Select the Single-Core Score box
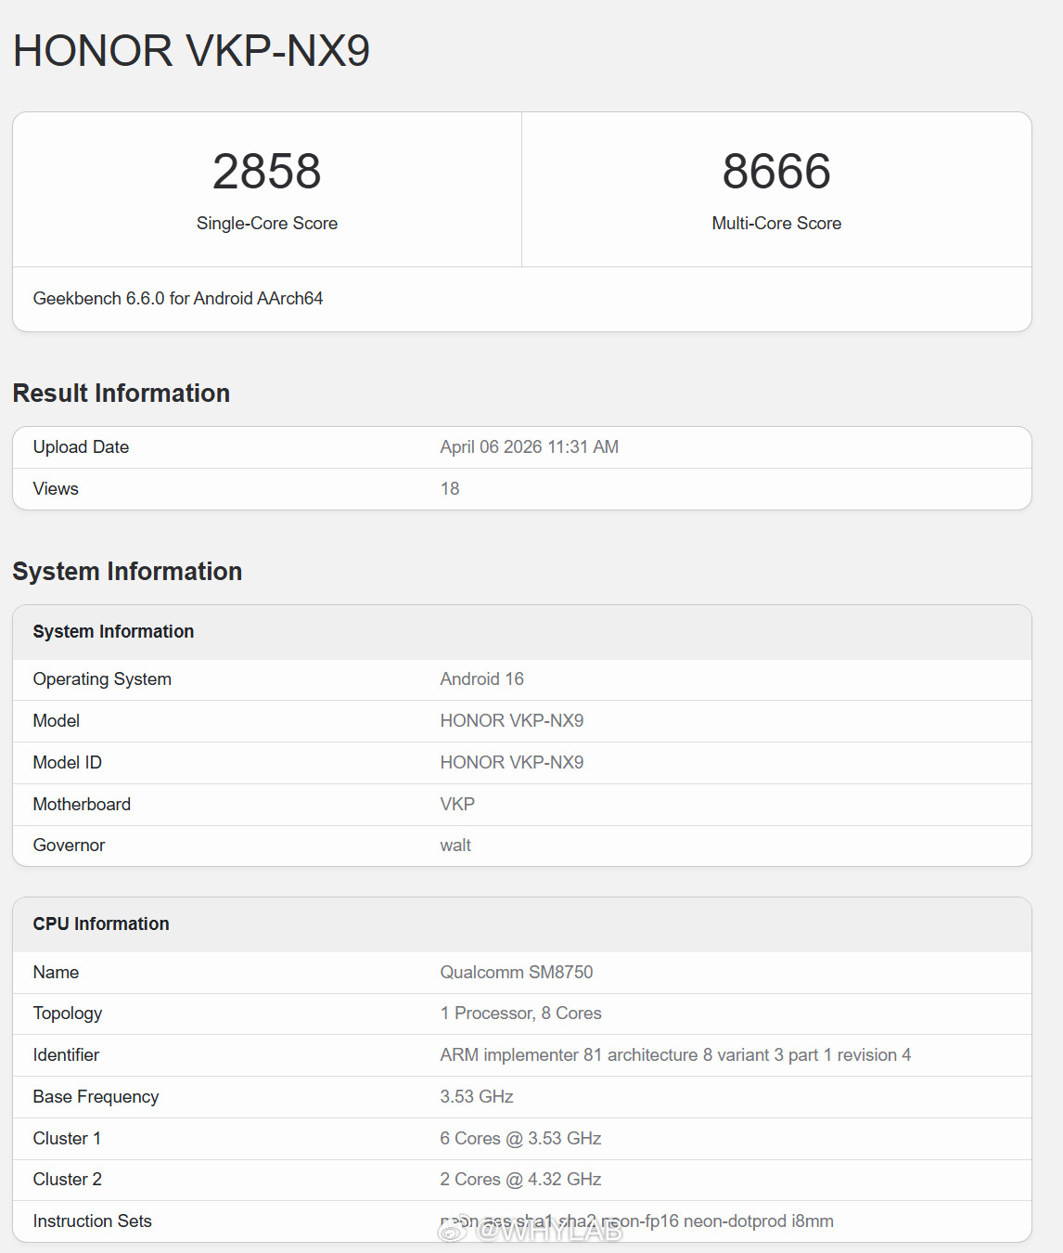1063x1253 pixels. click(x=266, y=189)
